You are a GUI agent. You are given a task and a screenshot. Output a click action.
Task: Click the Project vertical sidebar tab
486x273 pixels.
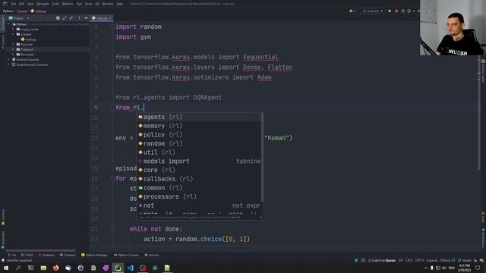coord(3,24)
